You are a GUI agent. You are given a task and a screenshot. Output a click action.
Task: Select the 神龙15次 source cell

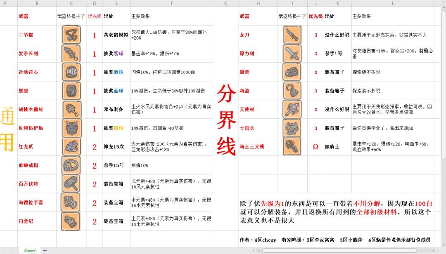[116, 147]
